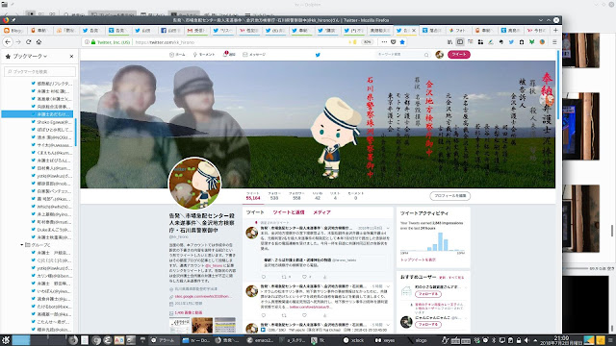The image size is (616, 346).
Task: Close the bookmarks sidebar
Action: (71, 57)
